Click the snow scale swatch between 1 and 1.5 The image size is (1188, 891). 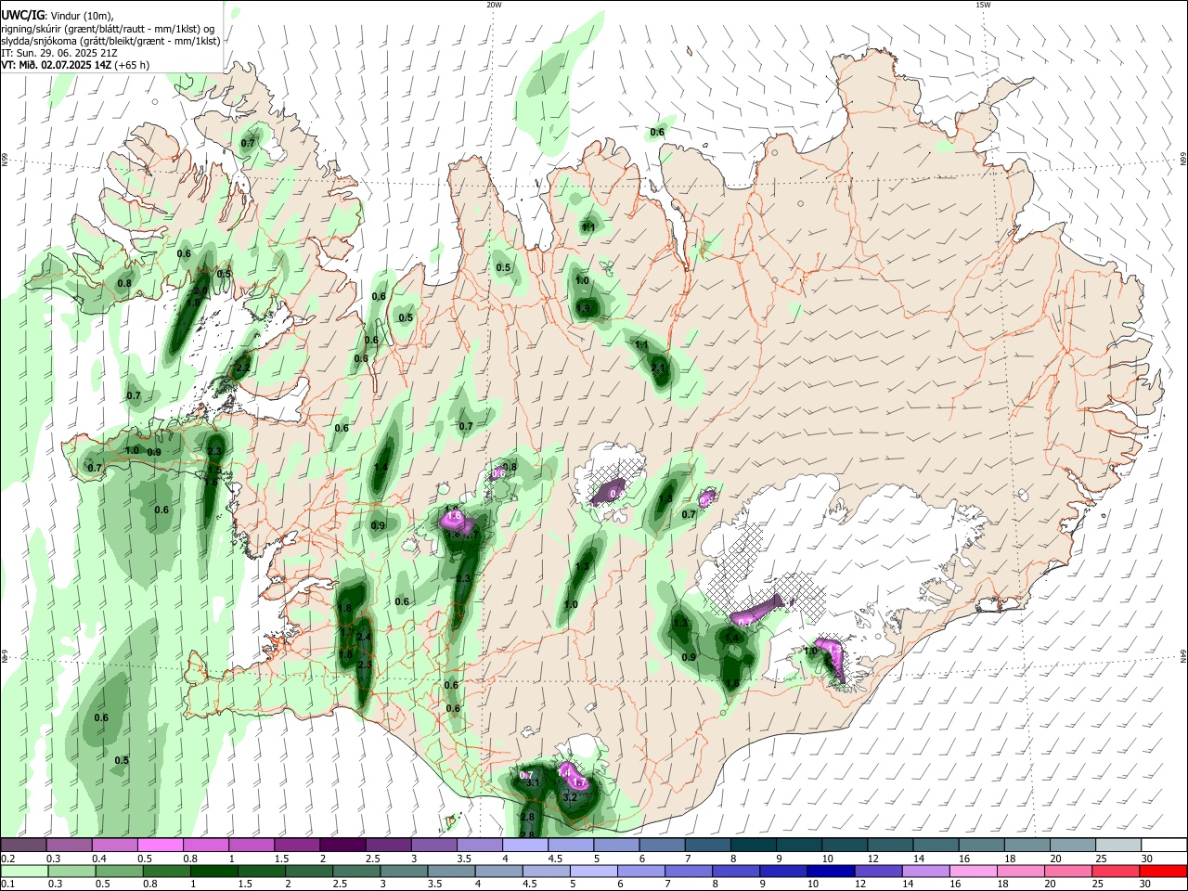[251, 846]
